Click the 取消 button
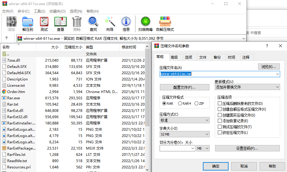 (244, 166)
